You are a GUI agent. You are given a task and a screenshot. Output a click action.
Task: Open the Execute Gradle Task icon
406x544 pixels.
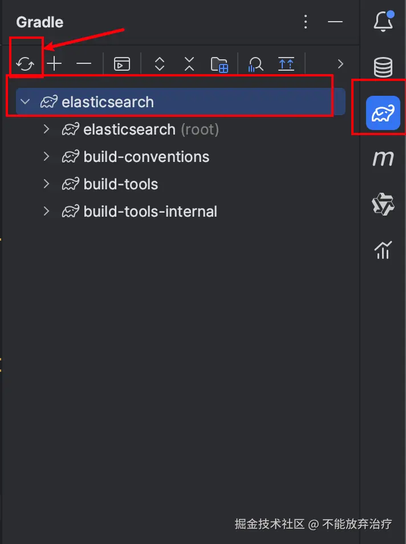pos(122,64)
